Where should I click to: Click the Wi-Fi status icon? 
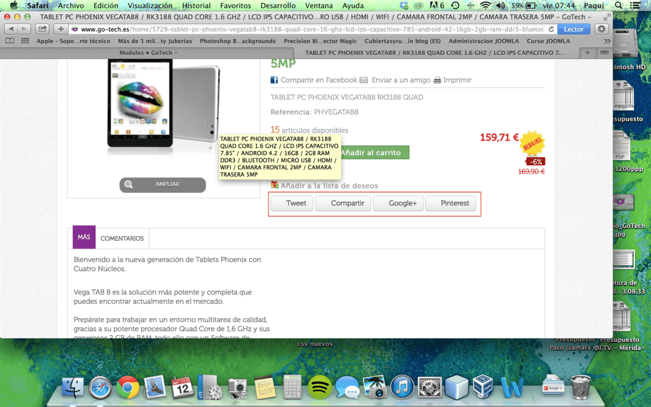click(485, 5)
